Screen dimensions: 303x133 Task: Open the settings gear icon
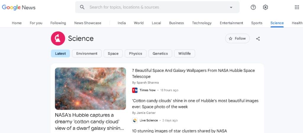click(265, 7)
